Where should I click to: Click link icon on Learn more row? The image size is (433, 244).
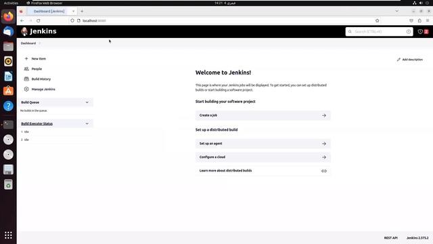(x=324, y=171)
